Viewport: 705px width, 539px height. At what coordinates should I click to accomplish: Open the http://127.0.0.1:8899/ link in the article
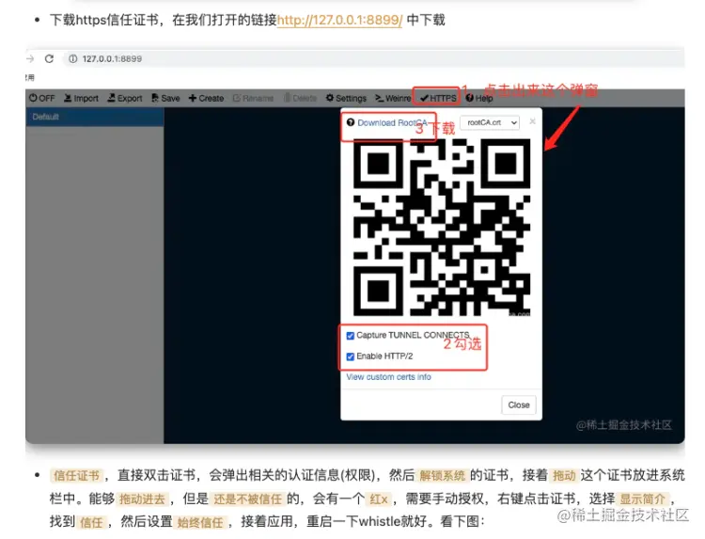[339, 21]
